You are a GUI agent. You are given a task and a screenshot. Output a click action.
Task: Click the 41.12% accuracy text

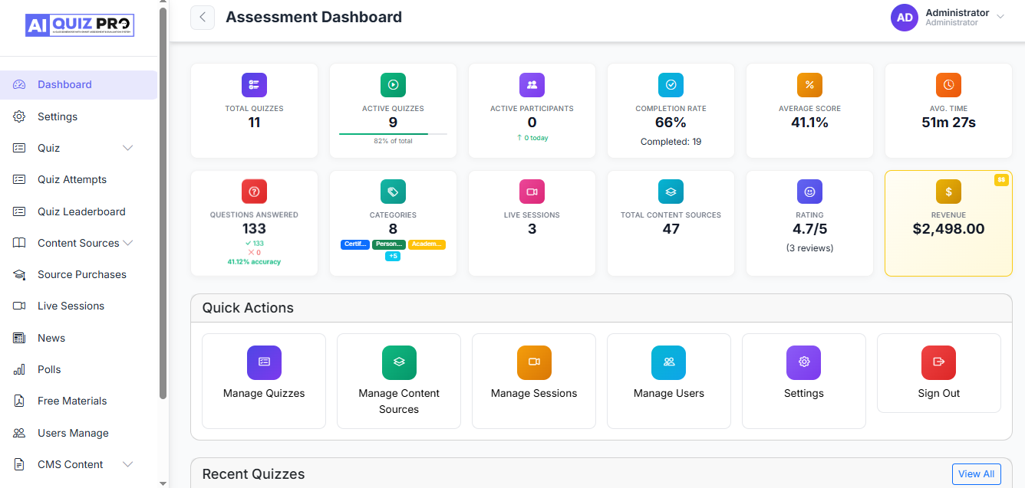pyautogui.click(x=254, y=262)
